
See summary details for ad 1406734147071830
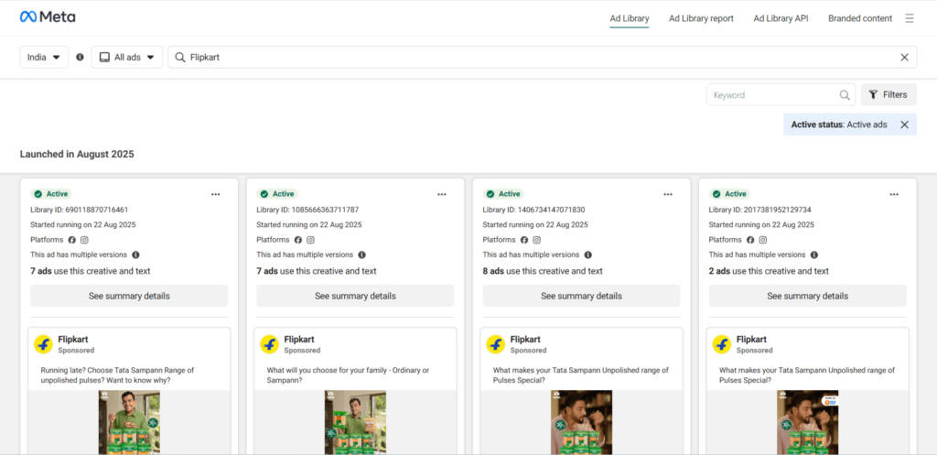pos(581,296)
